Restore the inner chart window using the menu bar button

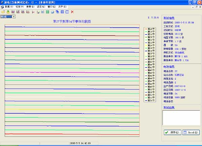click(x=197, y=7)
